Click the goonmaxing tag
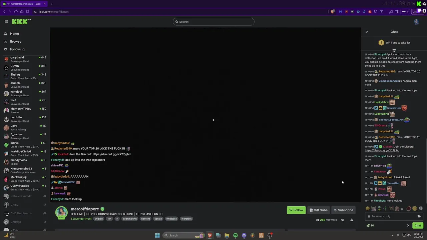This screenshot has width=427, height=240. (x=129, y=219)
